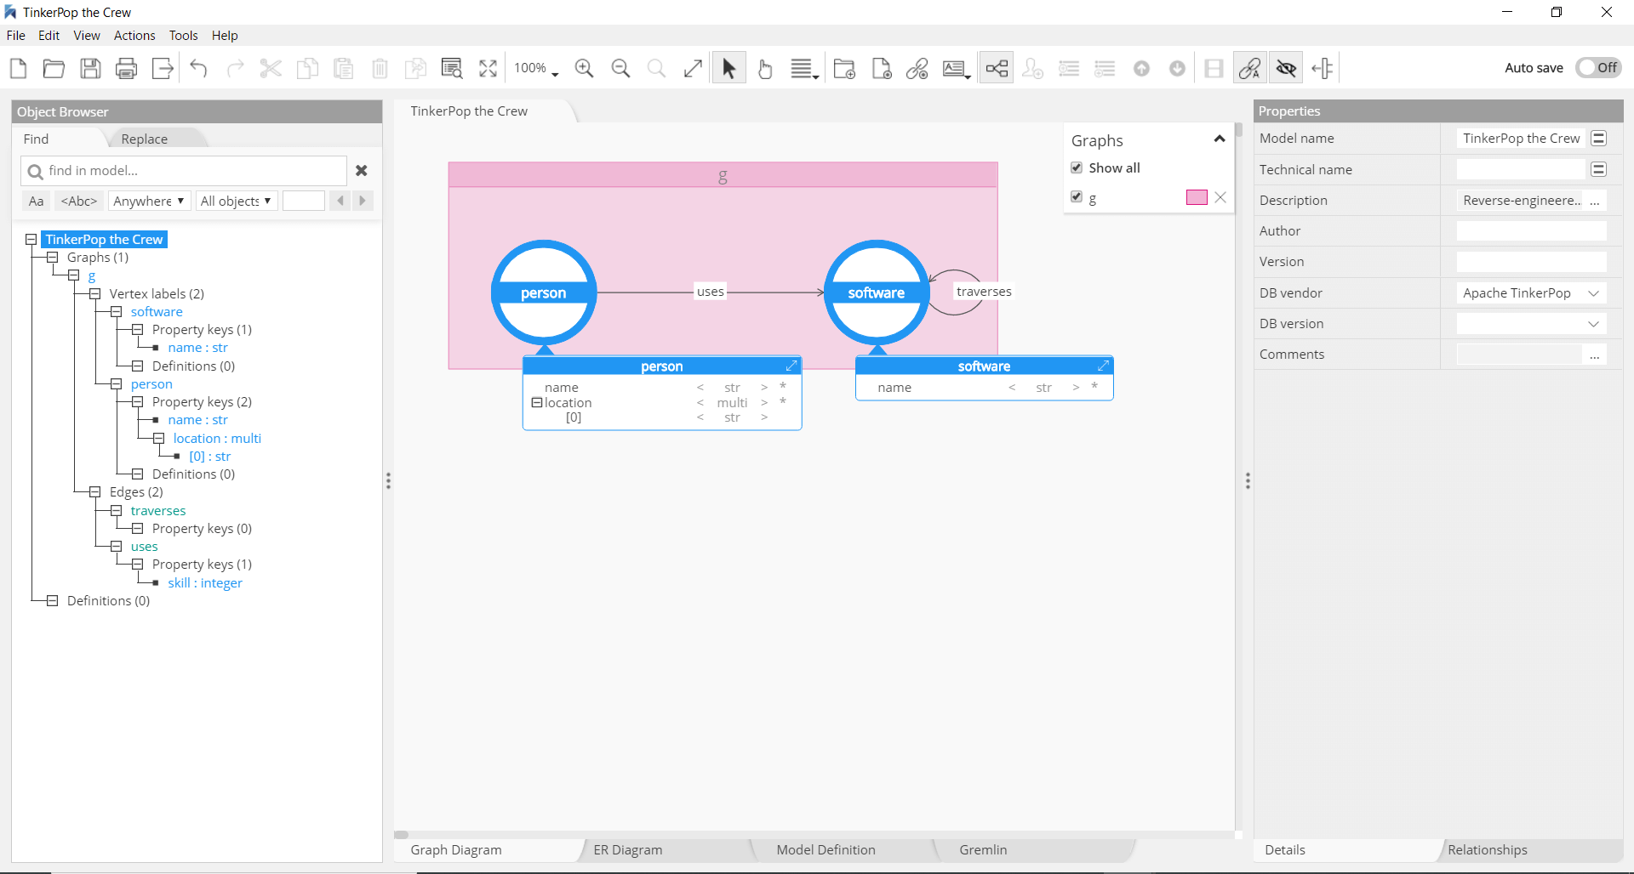
Task: Add a new graph with the folder-plus icon
Action: (844, 68)
